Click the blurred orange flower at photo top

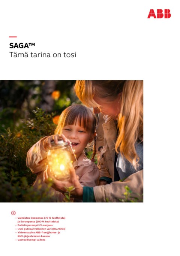pos(56,95)
